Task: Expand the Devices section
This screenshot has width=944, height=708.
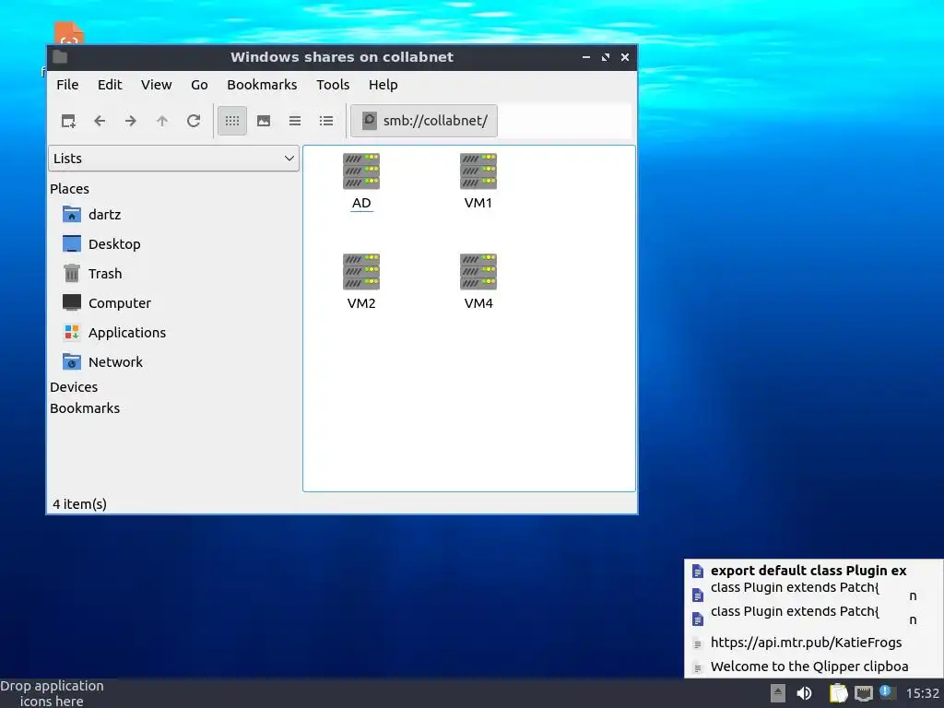Action: (74, 387)
